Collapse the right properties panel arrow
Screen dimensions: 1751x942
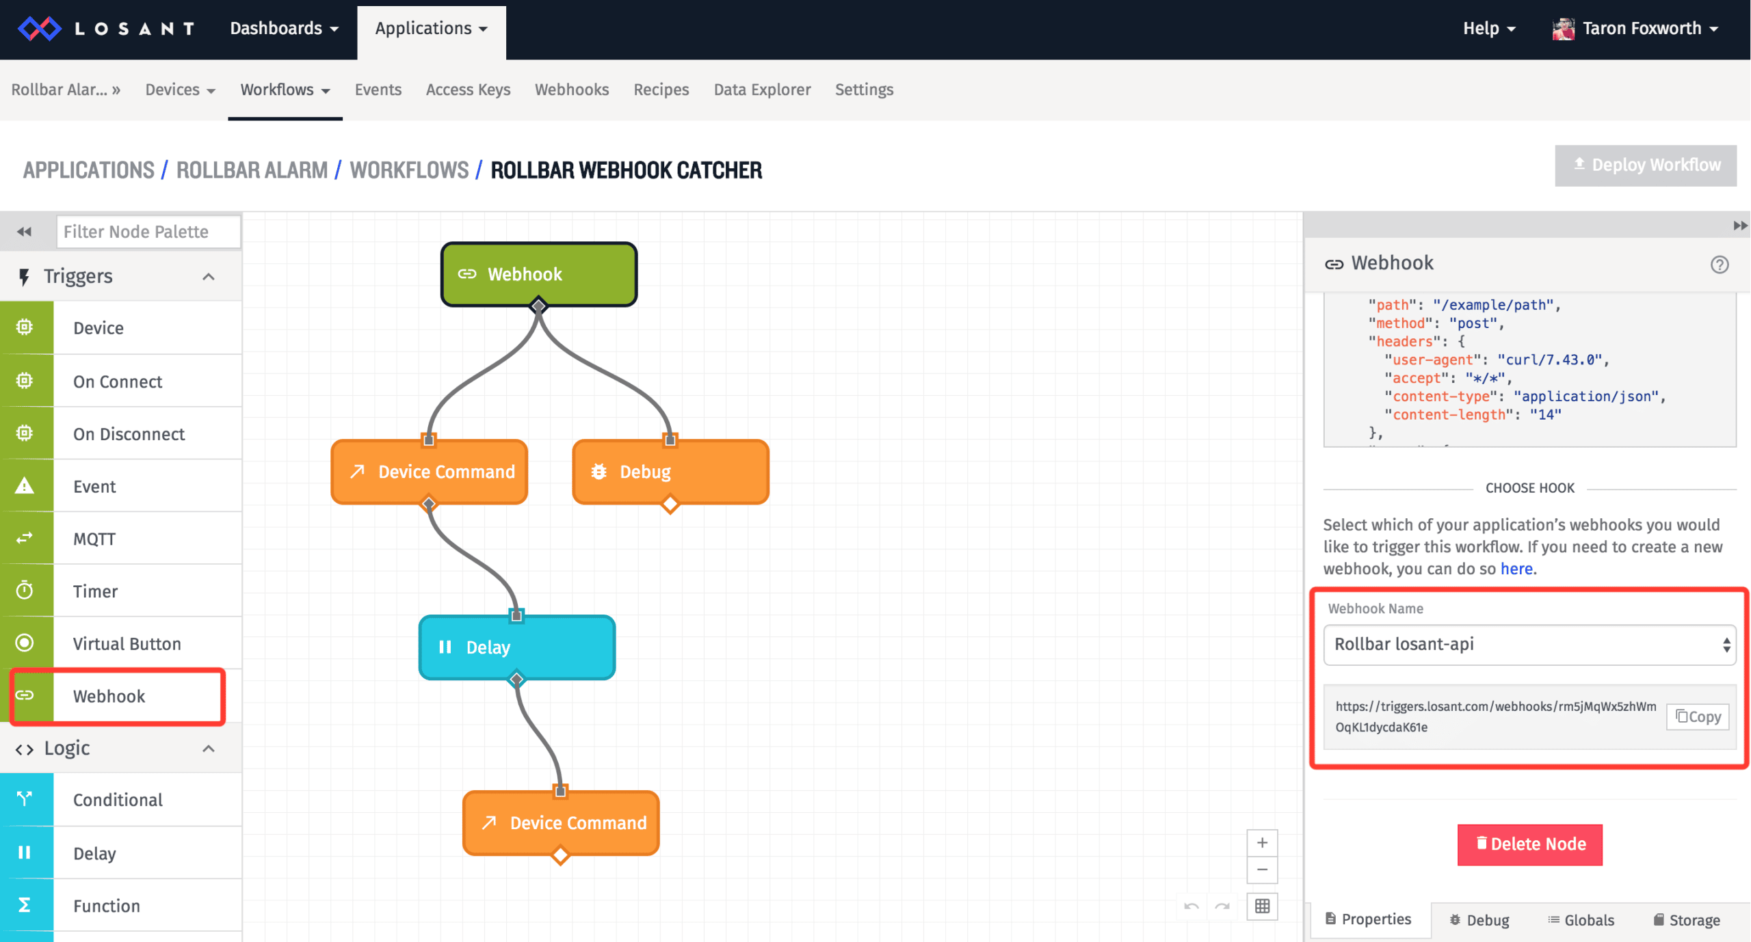[1740, 226]
